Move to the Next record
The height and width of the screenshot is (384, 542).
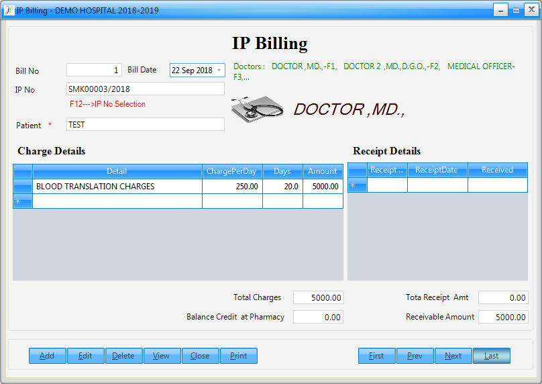coord(453,356)
